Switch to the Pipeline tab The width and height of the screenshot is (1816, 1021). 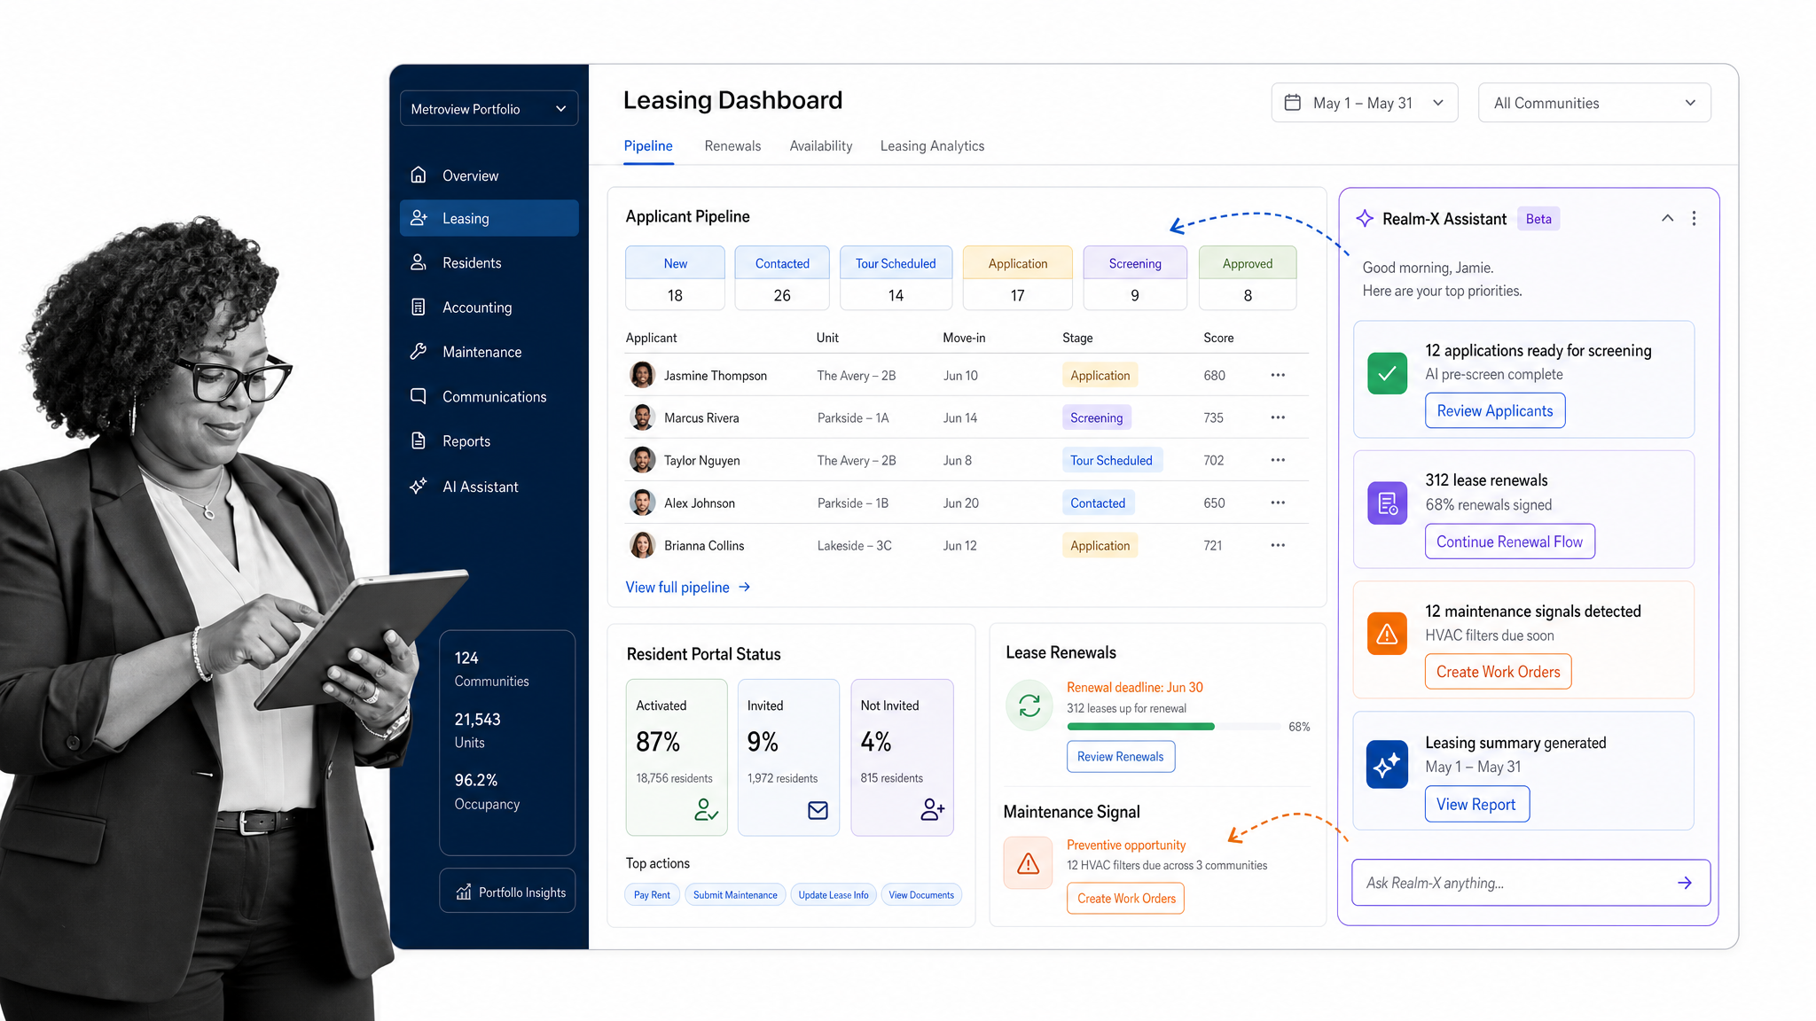(x=648, y=146)
